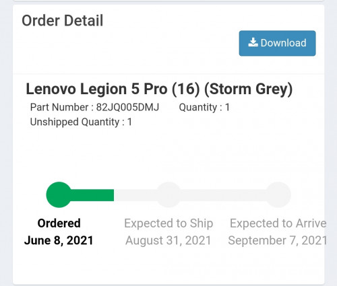This screenshot has height=286, width=337.
Task: Click the Expected to Ship step circle
Action: click(168, 194)
